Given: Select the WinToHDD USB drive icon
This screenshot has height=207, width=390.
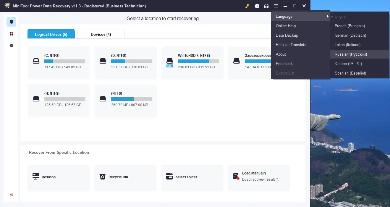Looking at the screenshot, I should click(x=170, y=62).
